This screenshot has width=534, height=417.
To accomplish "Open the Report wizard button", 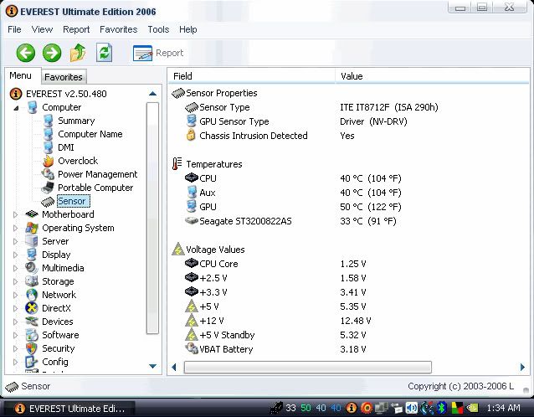I will click(158, 53).
